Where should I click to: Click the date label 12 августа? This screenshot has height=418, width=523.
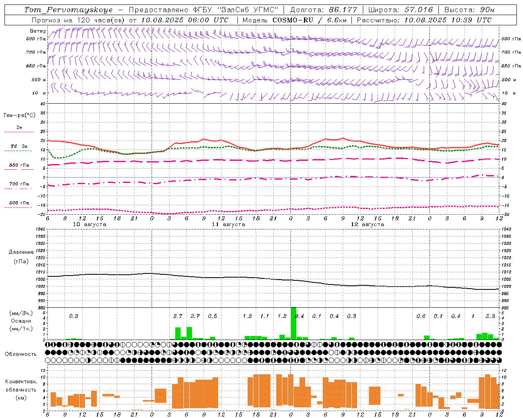point(367,225)
